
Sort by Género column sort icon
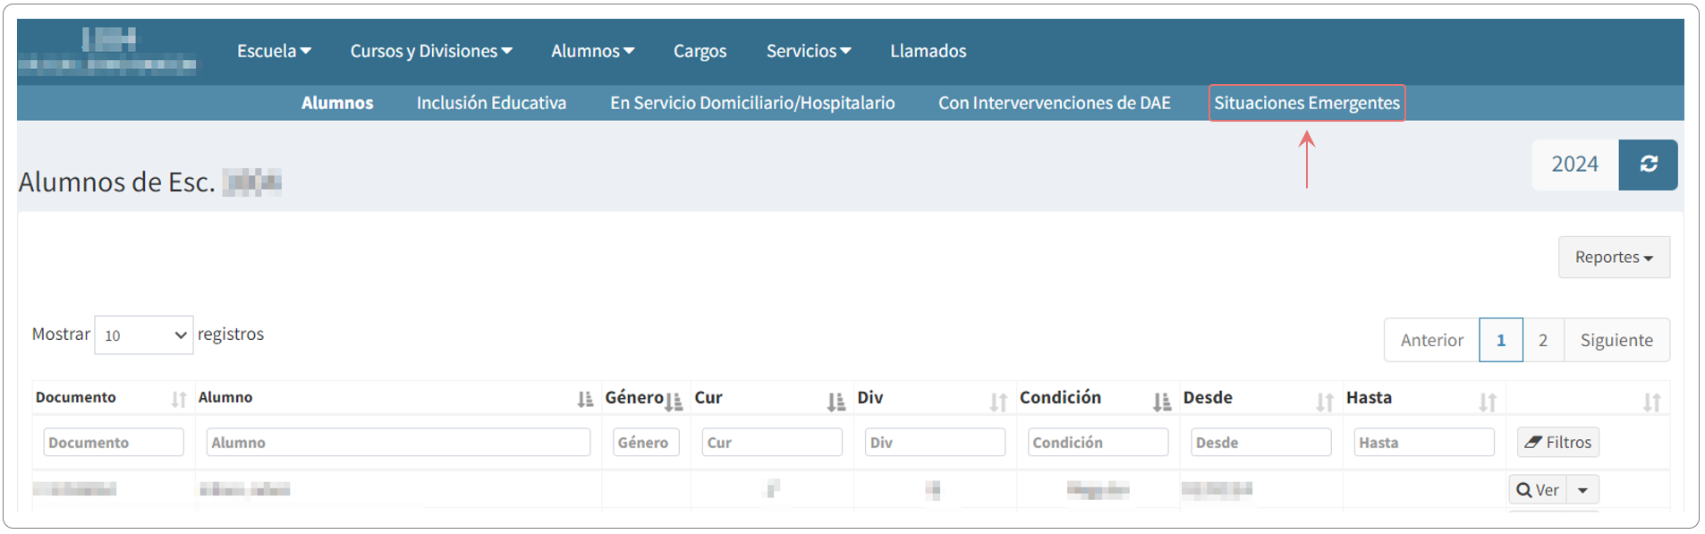pos(674,402)
